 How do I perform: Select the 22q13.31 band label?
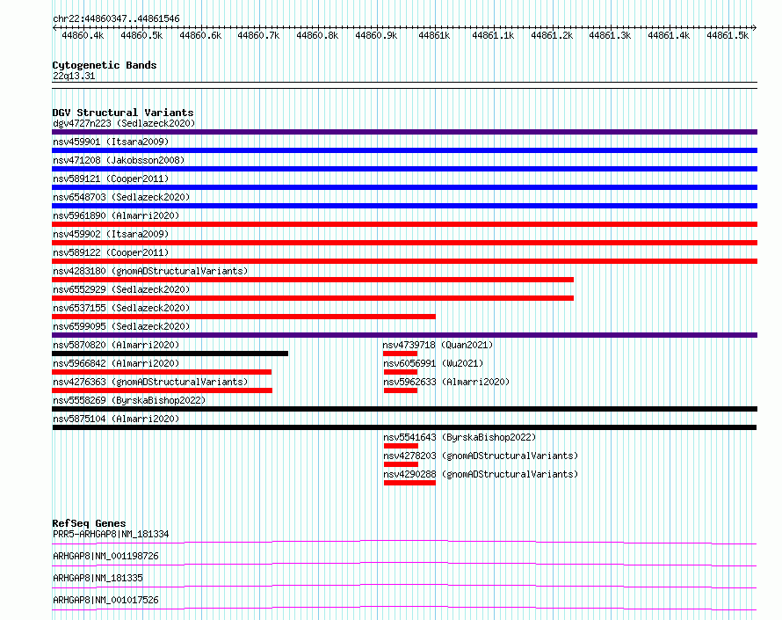pos(74,76)
